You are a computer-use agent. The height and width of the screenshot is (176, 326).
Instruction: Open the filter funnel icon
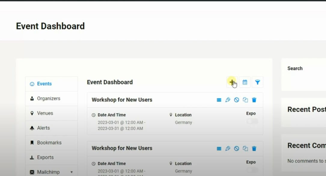click(257, 82)
